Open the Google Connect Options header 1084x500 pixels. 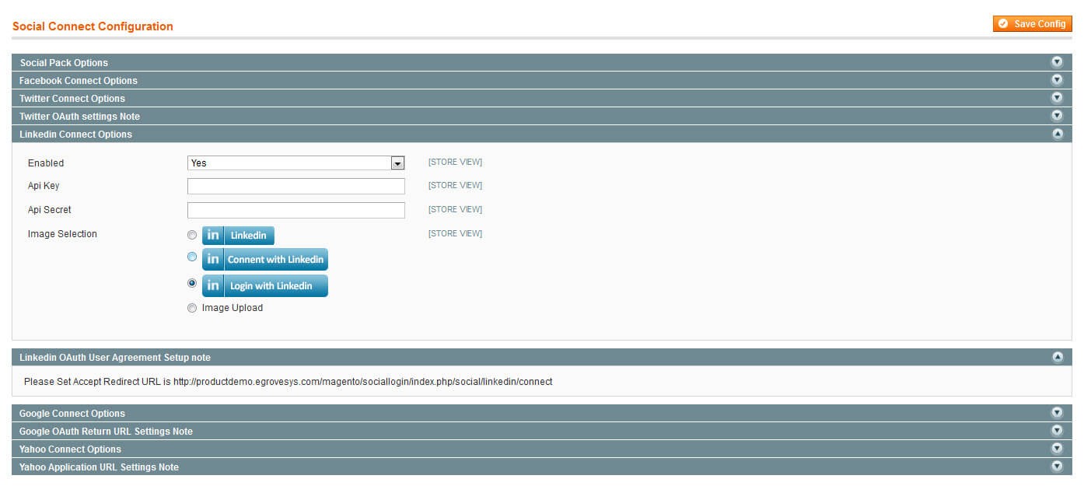click(542, 413)
